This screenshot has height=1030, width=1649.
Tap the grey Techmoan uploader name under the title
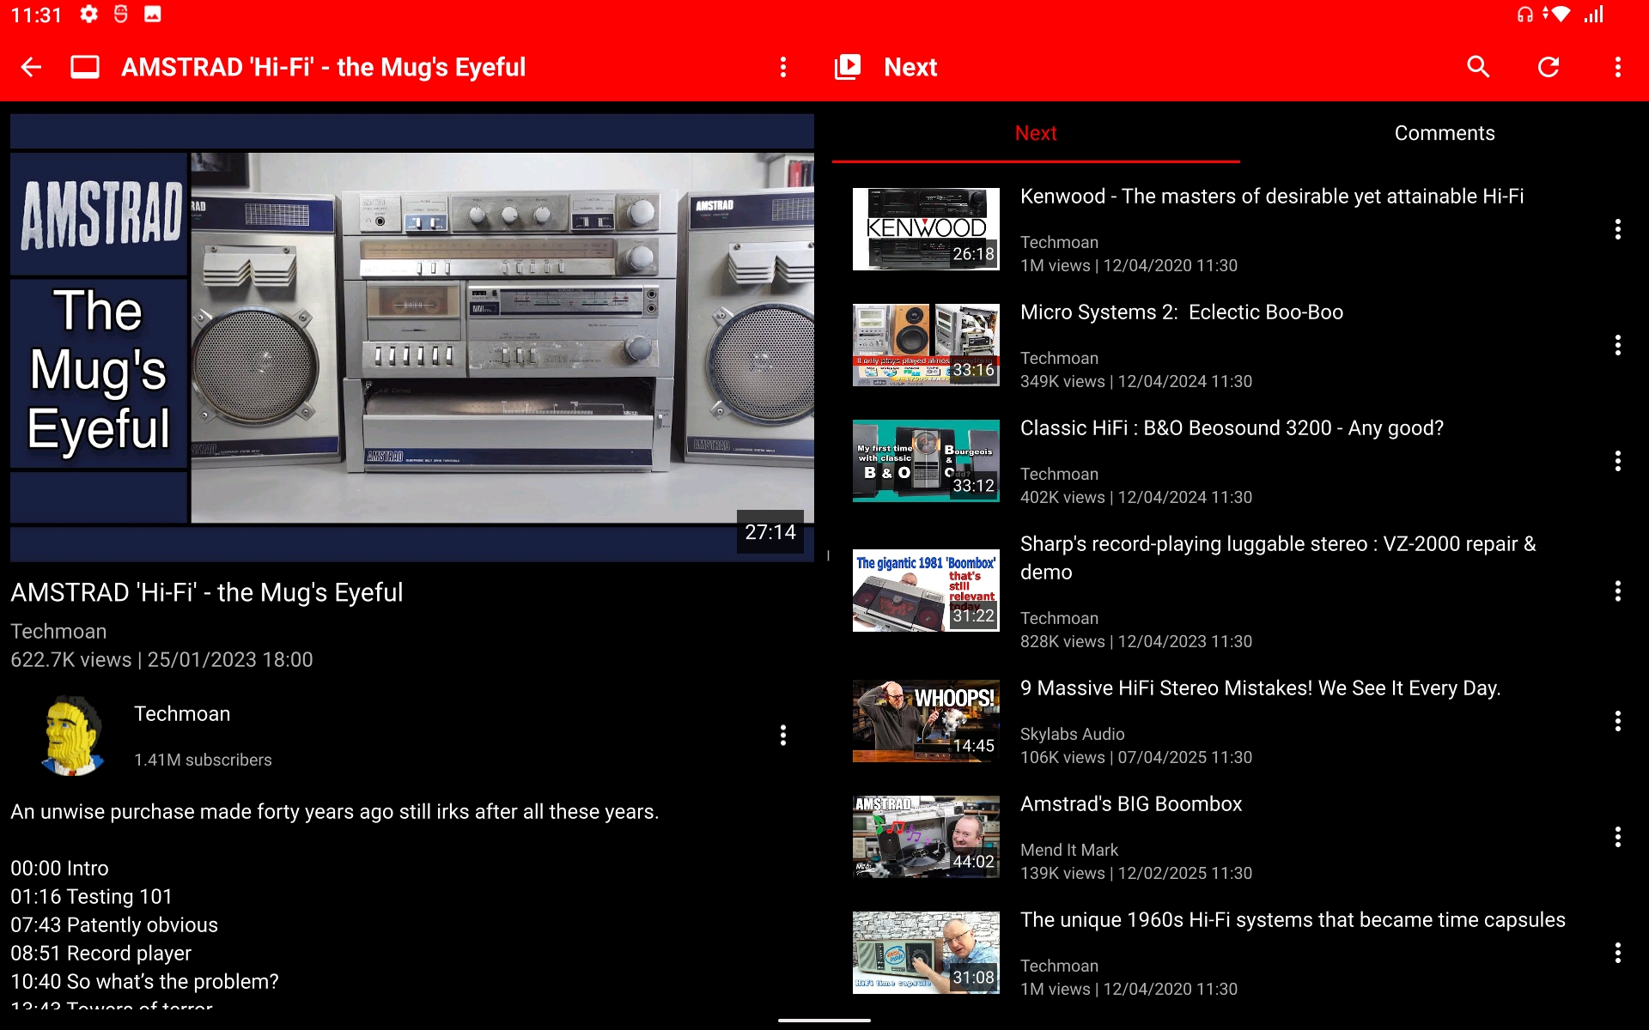point(58,632)
